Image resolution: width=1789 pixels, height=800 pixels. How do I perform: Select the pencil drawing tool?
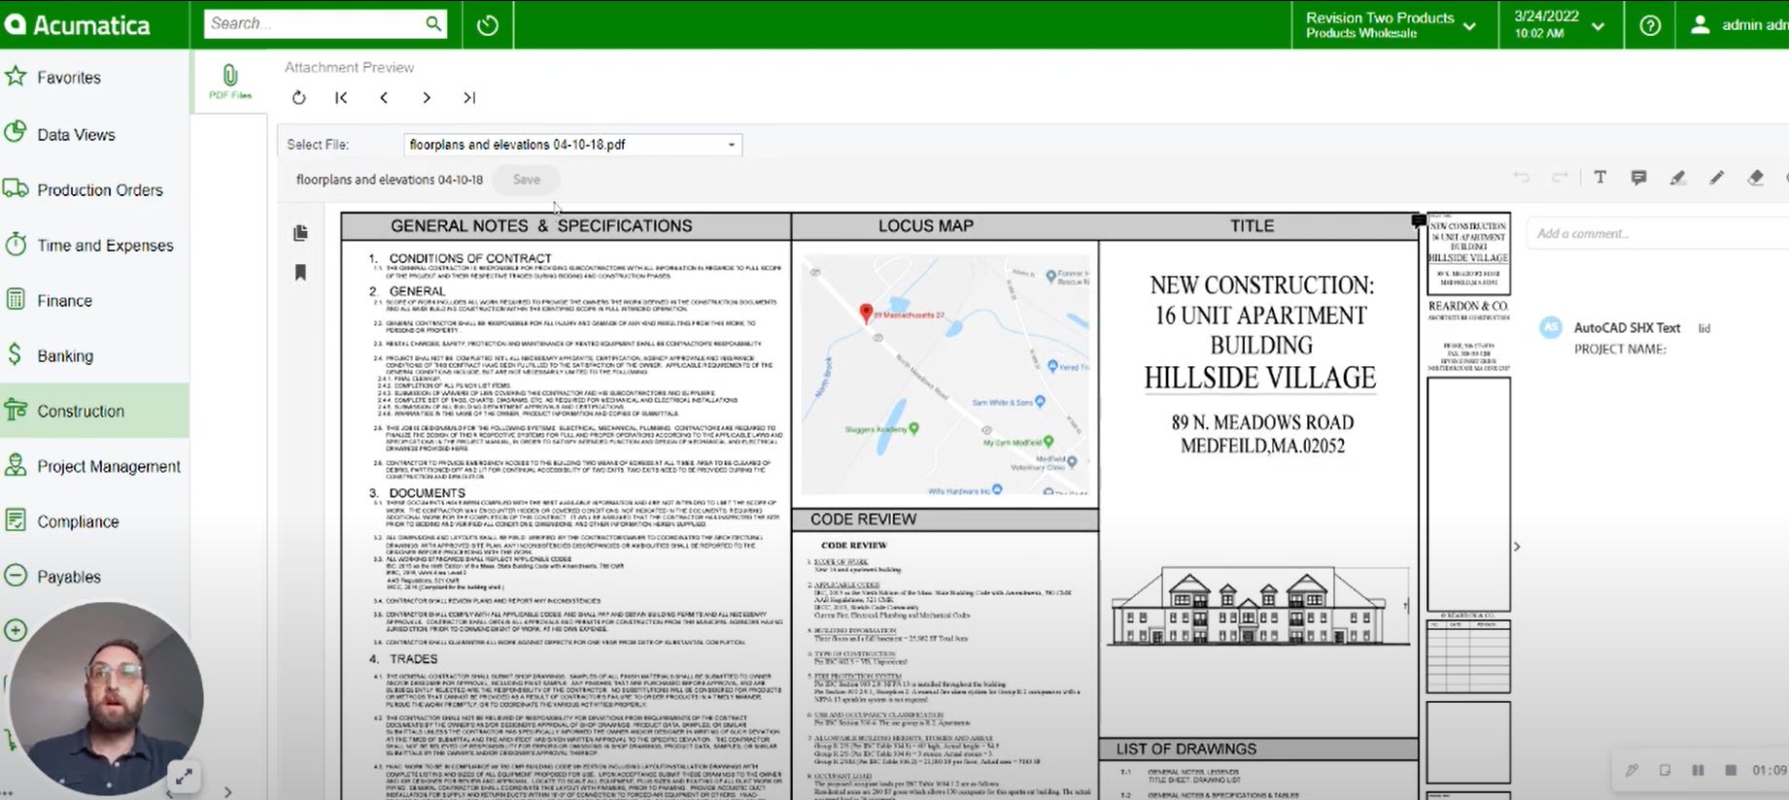click(1717, 178)
